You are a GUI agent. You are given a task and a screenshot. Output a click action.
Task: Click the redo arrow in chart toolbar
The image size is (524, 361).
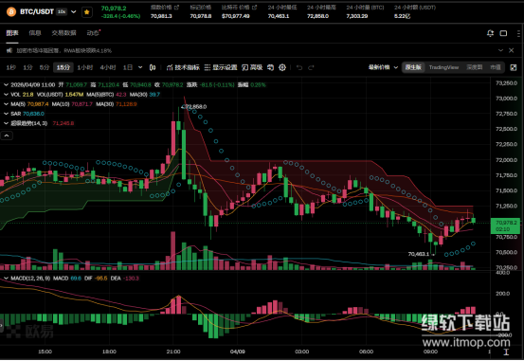[311, 67]
